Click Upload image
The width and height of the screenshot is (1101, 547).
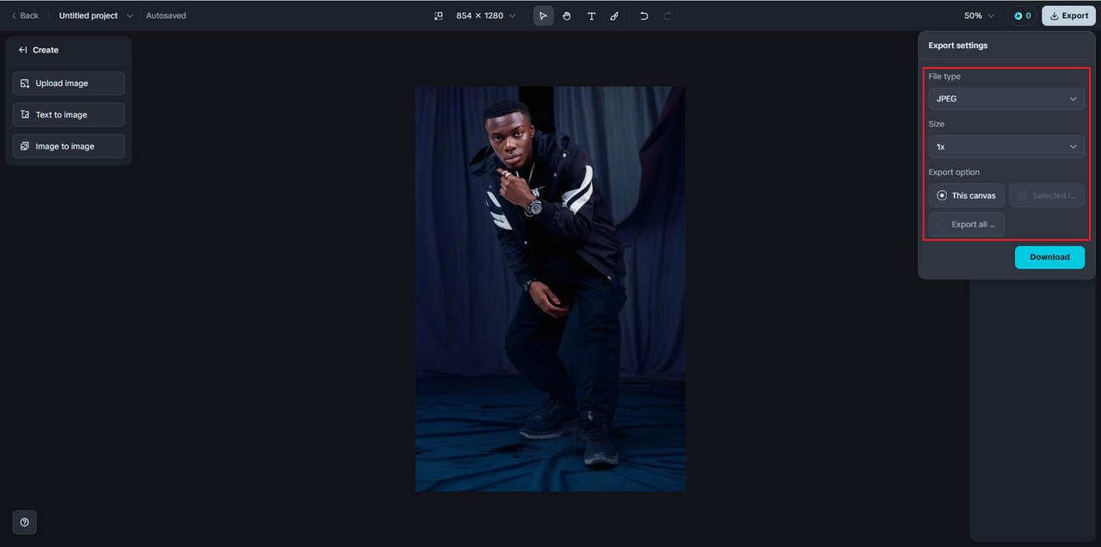tap(69, 83)
